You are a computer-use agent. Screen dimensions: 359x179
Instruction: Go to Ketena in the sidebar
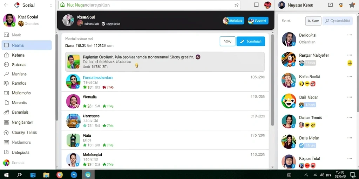point(18,55)
